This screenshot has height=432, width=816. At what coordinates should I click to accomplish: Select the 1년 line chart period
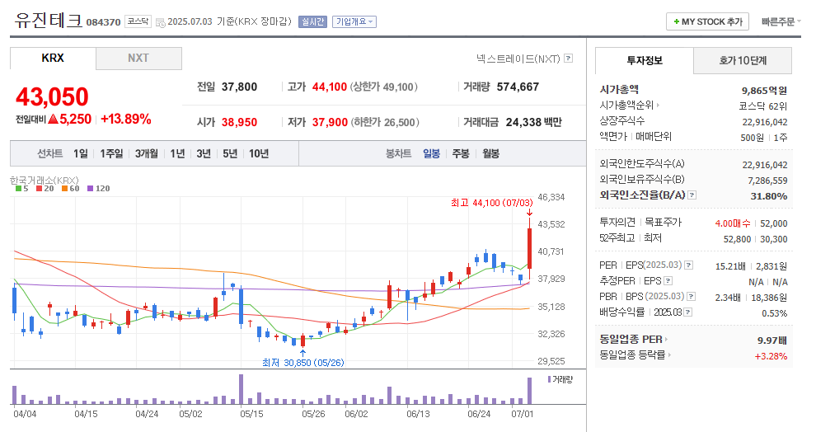(177, 153)
